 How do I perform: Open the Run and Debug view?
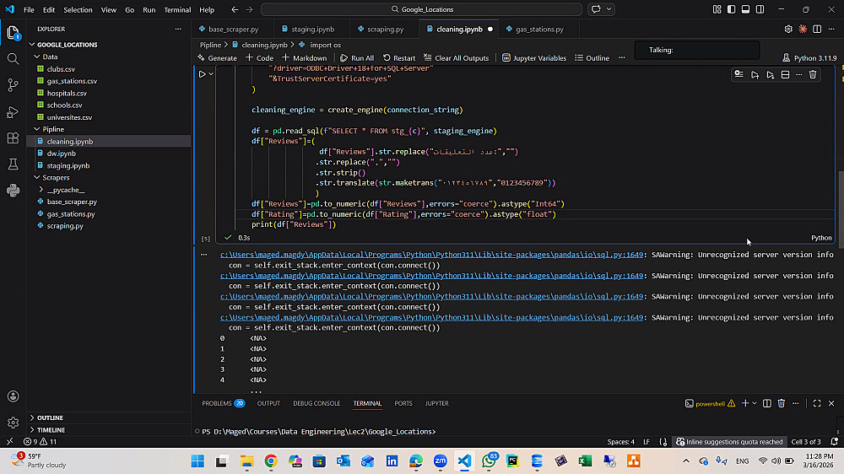tap(13, 111)
